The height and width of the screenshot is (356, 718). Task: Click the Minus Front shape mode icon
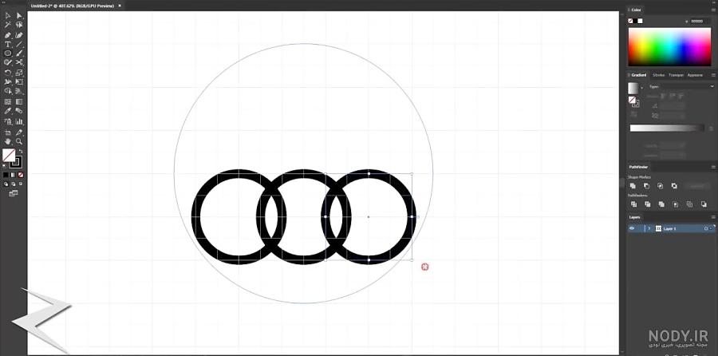pyautogui.click(x=646, y=185)
